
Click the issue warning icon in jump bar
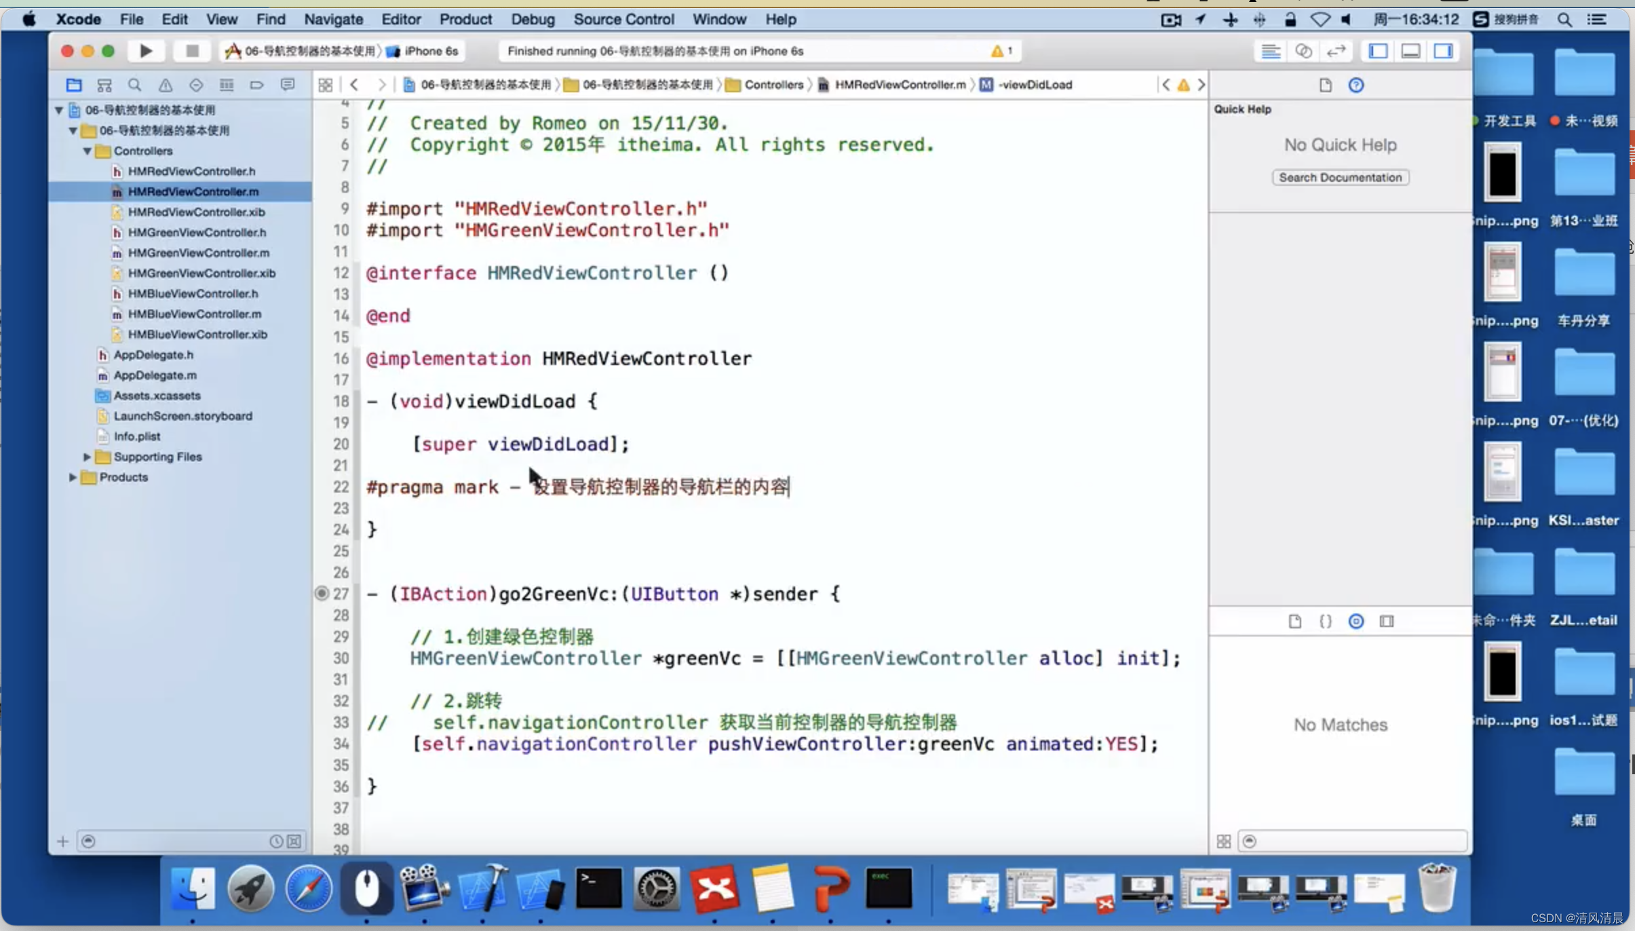1183,85
